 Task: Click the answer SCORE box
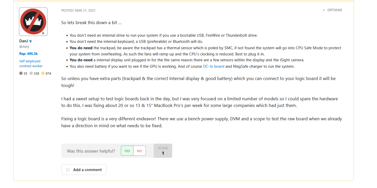point(163,151)
